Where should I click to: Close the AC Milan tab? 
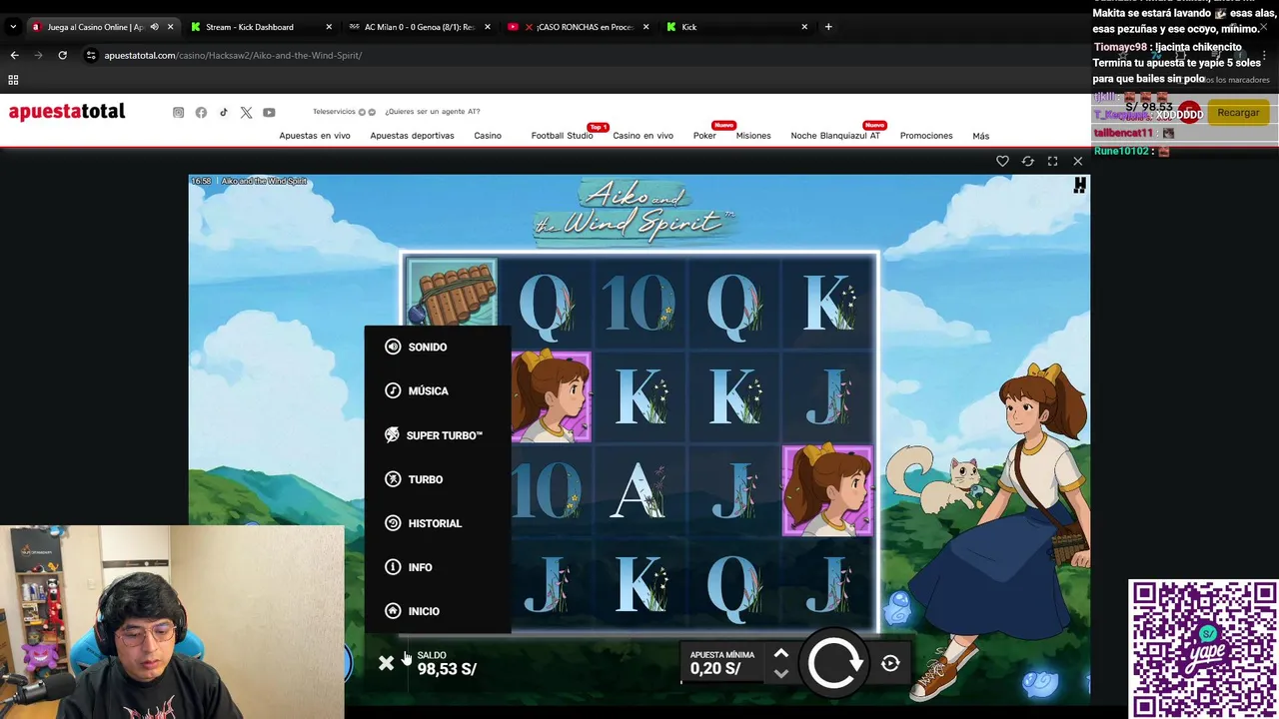pyautogui.click(x=487, y=27)
